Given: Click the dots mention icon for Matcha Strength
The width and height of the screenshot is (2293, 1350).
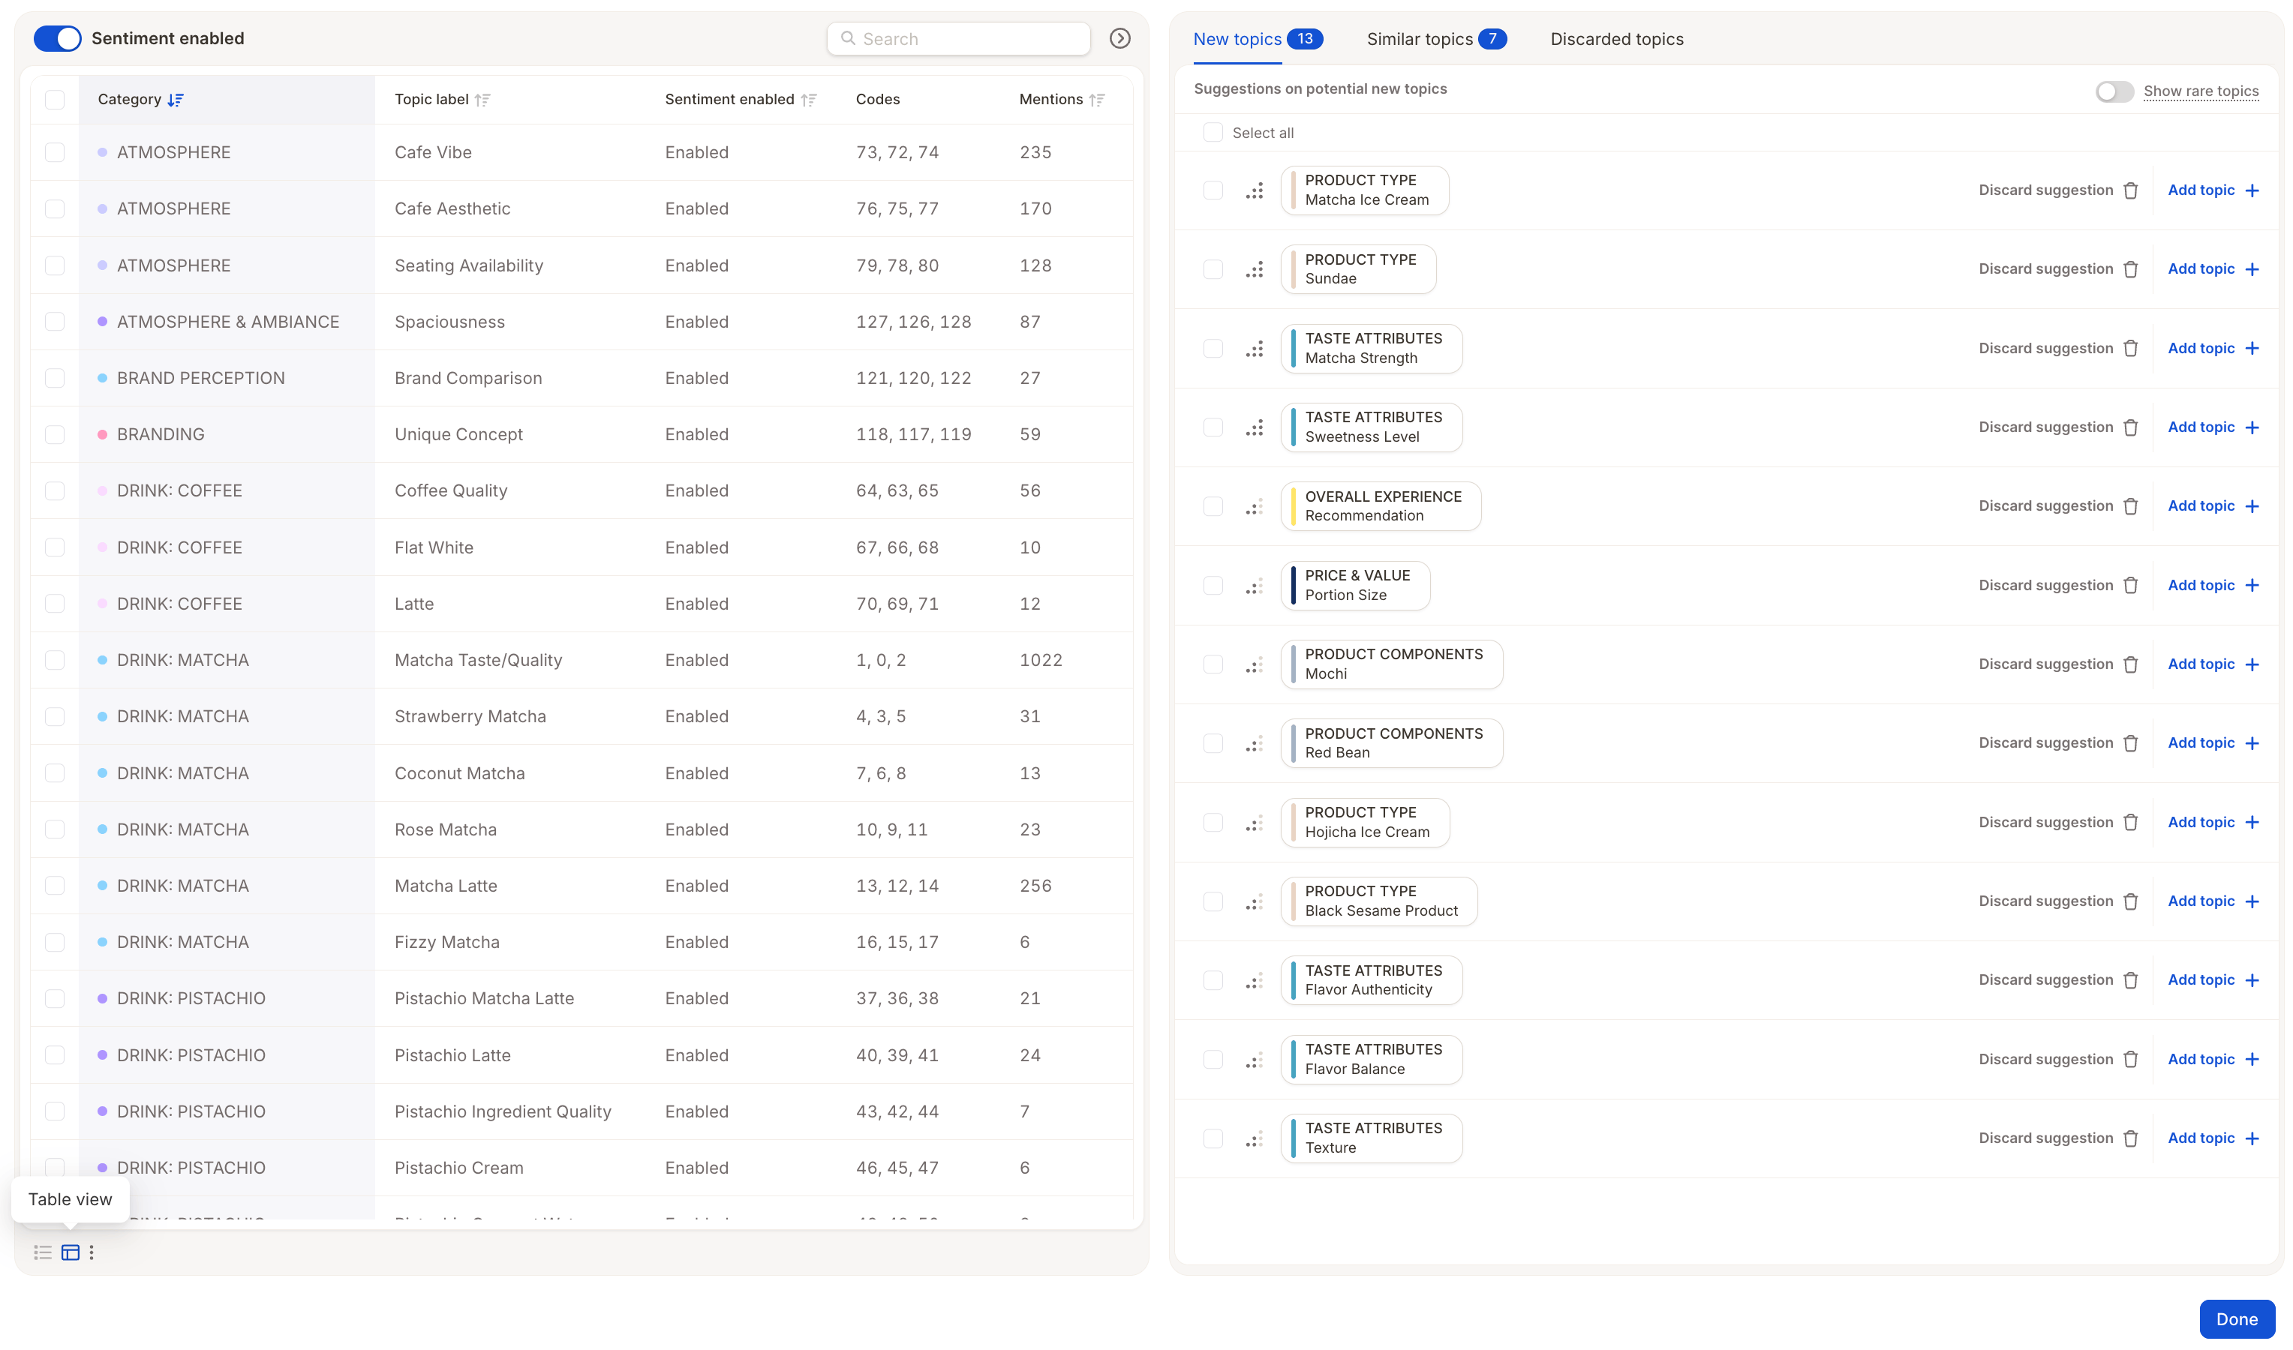Looking at the screenshot, I should point(1255,349).
